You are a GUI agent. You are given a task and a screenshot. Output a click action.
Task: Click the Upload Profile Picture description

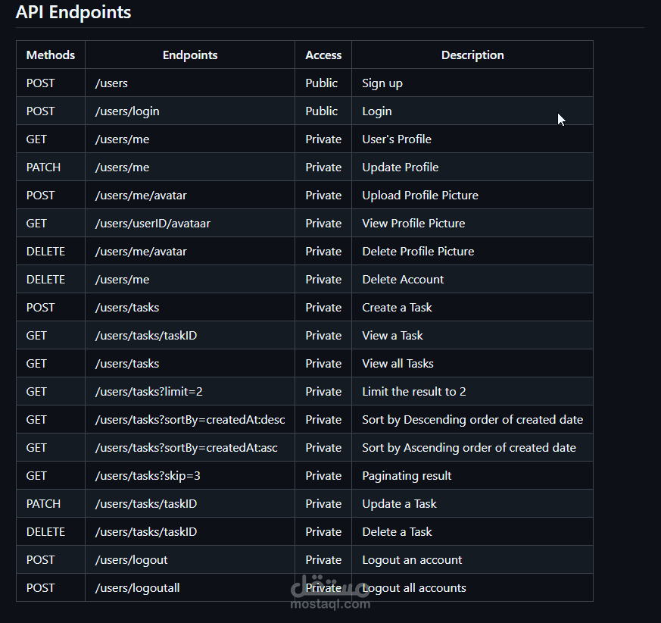tap(420, 196)
